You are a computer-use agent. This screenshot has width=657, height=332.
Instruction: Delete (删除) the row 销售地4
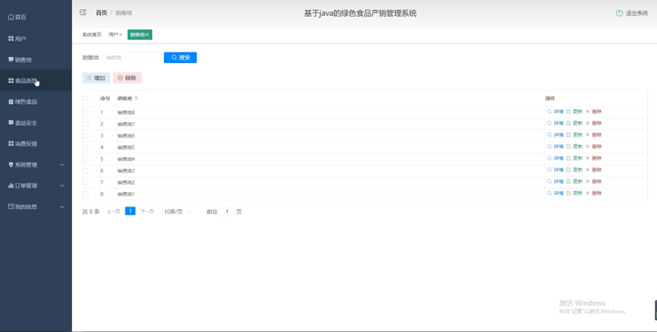[x=594, y=159]
